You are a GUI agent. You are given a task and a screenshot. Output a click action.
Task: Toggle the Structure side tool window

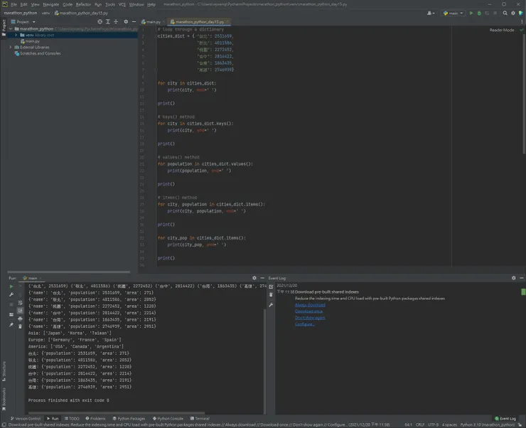pyautogui.click(x=4, y=371)
